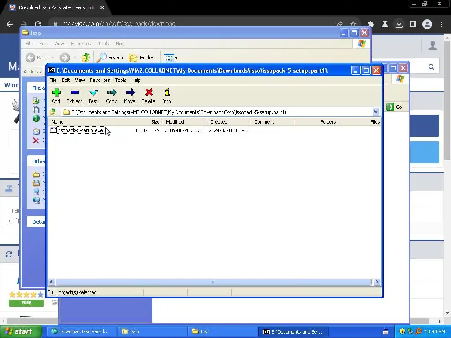This screenshot has height=338, width=451.
Task: Click created date 2024-03-10 10:48
Action: click(x=228, y=130)
